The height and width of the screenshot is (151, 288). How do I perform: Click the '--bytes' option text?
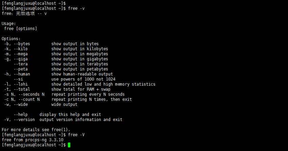[x=22, y=44]
